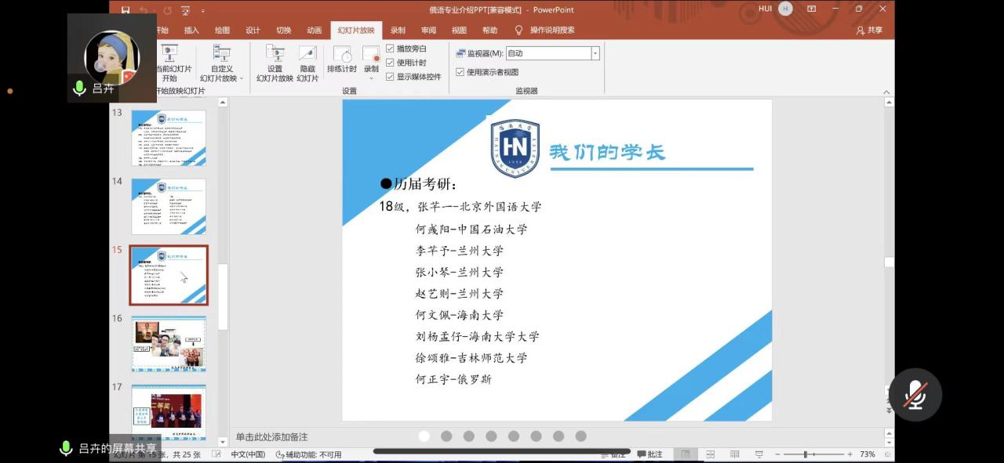Toggle 使用演示者视图 checkbox
The image size is (1004, 463).
pos(460,72)
